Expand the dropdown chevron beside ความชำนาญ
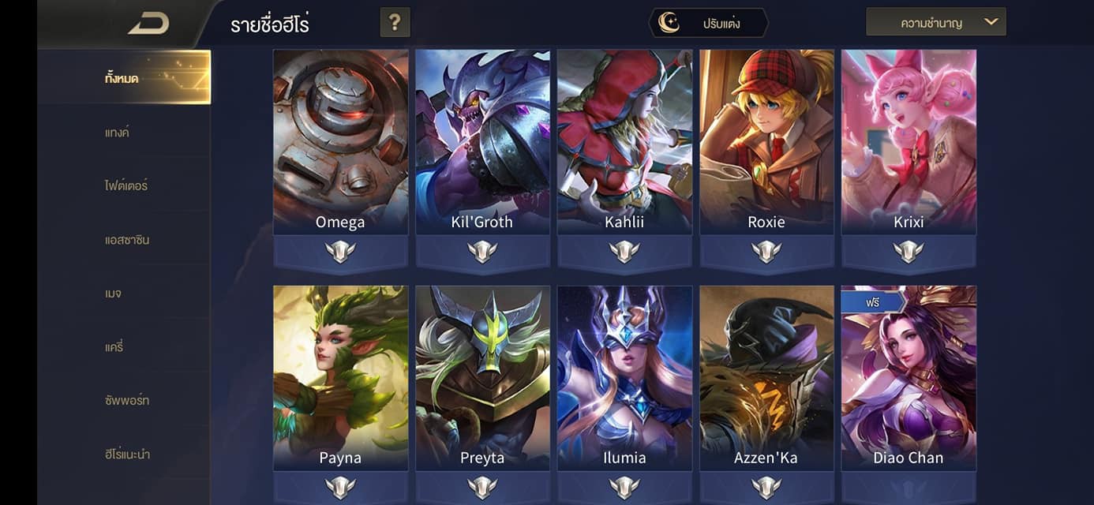The width and height of the screenshot is (1094, 505). pyautogui.click(x=991, y=22)
